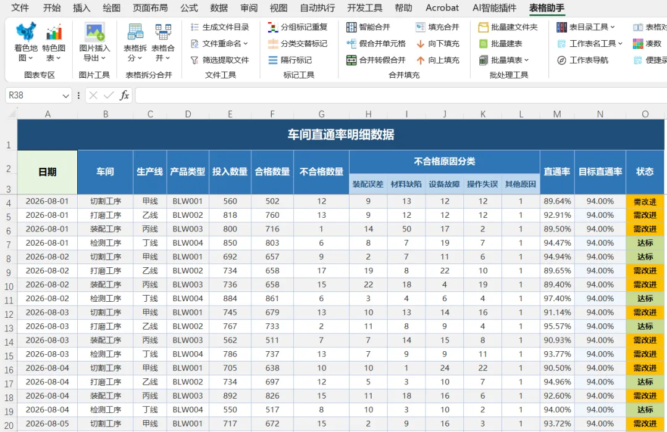Click 筛选提取文件 filter tool
The height and width of the screenshot is (432, 667).
click(219, 60)
